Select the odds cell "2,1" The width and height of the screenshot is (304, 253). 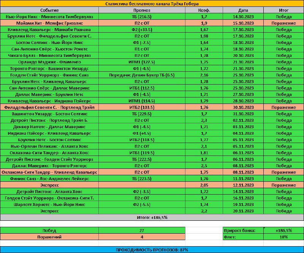[204, 146]
